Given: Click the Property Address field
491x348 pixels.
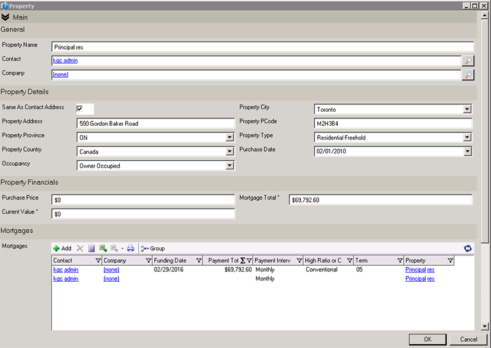Looking at the screenshot, I should pos(156,123).
